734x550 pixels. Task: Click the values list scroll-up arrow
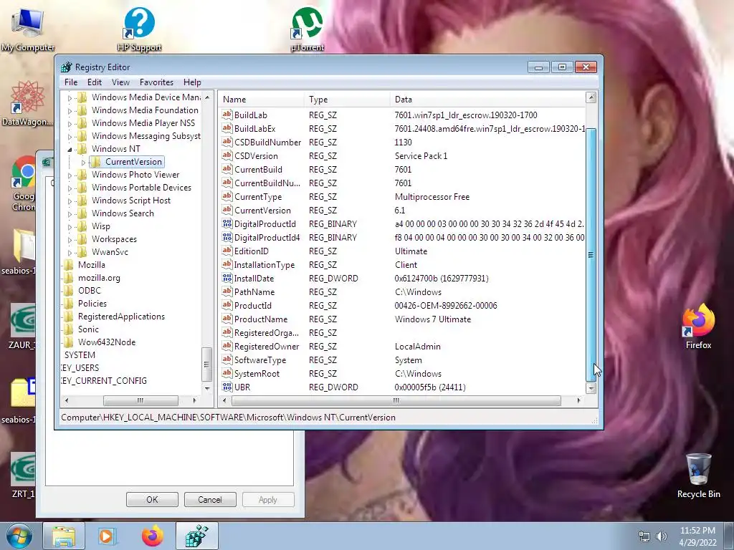point(591,97)
